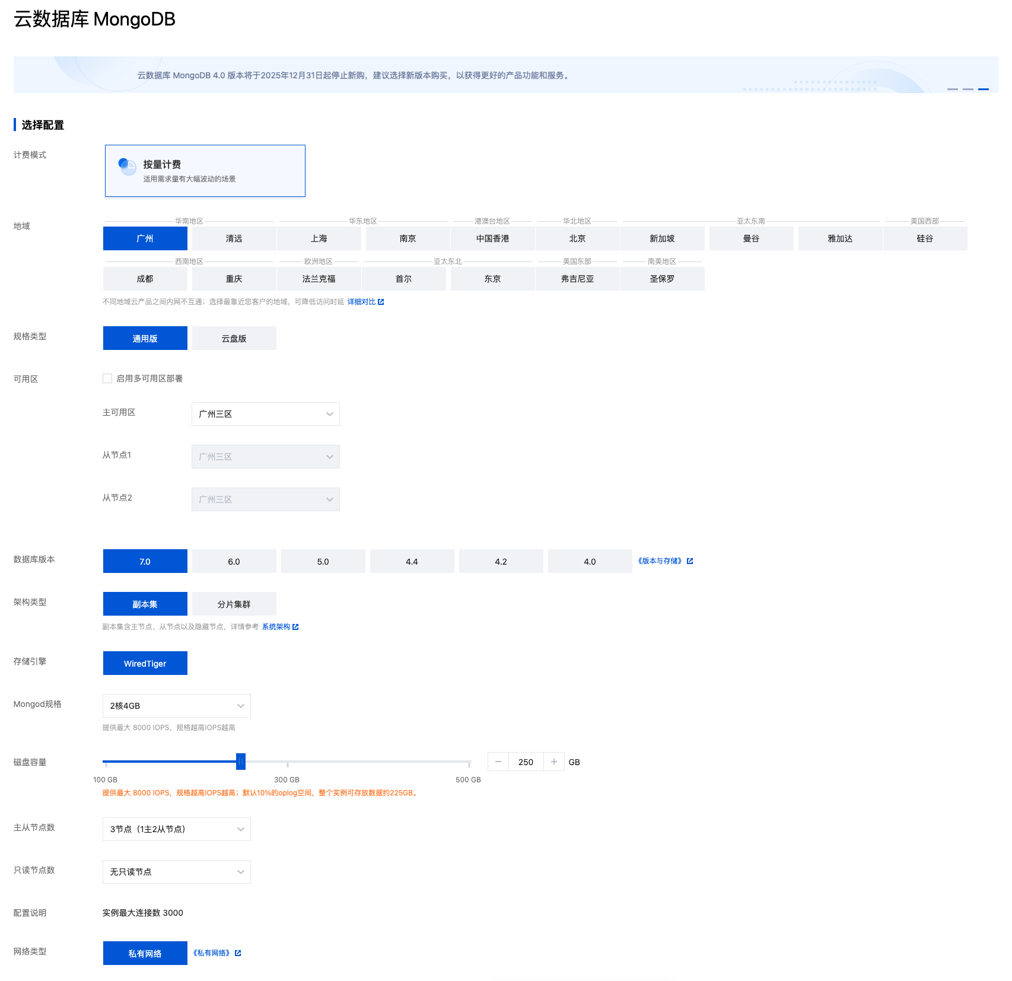The height and width of the screenshot is (981, 1012).
Task: Decrease disk capacity with the minus button
Action: point(498,762)
